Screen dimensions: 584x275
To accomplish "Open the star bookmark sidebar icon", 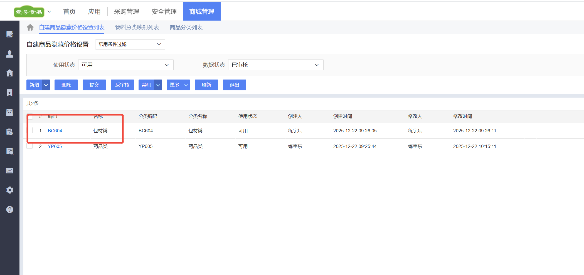I will click(10, 93).
